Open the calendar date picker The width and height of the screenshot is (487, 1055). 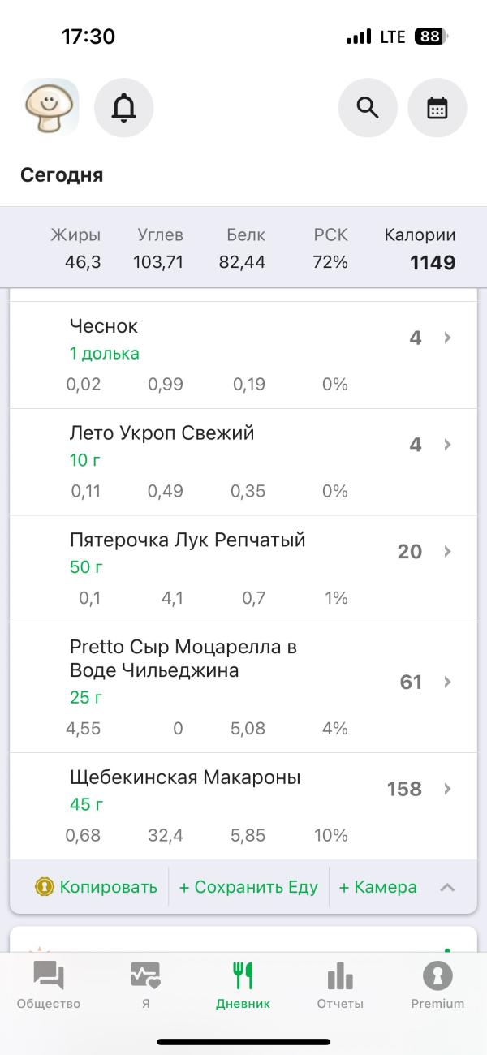(437, 107)
